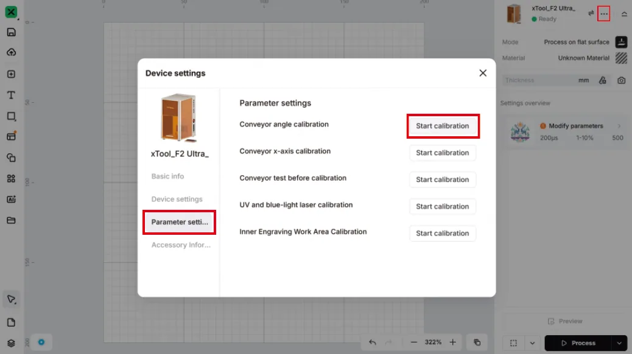Viewport: 632px width, 354px height.
Task: Open the cloud upload icon in sidebar
Action: click(x=12, y=52)
